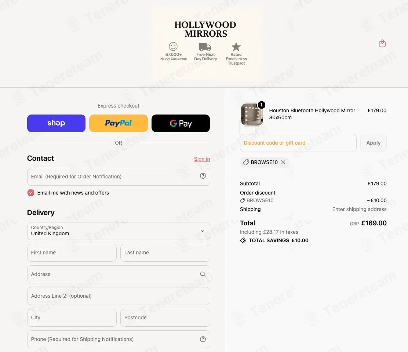The height and width of the screenshot is (352, 408).
Task: Follow the Sign in link
Action: click(202, 159)
